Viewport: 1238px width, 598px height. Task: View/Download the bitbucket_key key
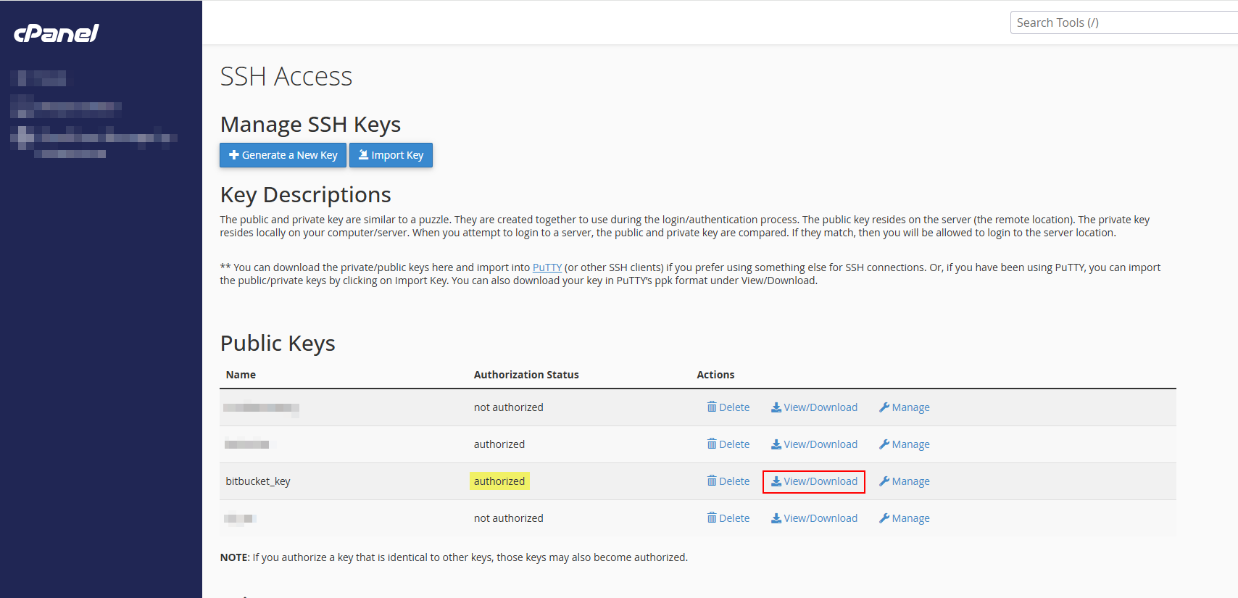point(814,481)
